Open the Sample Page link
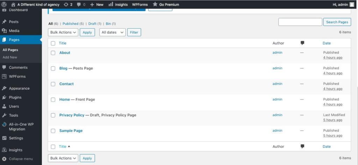358x165 pixels. (71, 130)
